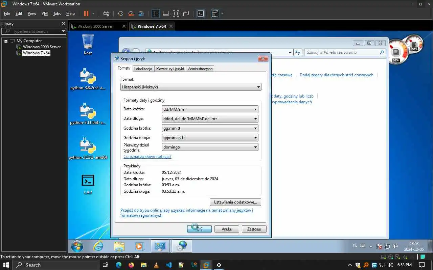Click the stretch guest display toolbar icon

[215, 13]
